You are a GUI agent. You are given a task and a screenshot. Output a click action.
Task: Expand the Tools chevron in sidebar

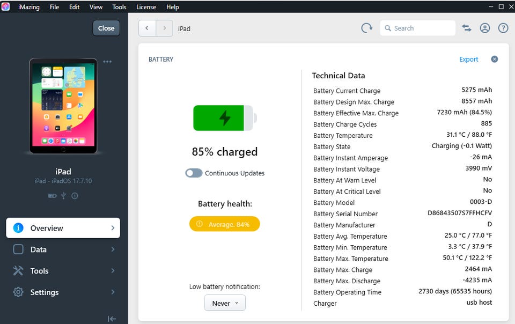click(113, 271)
